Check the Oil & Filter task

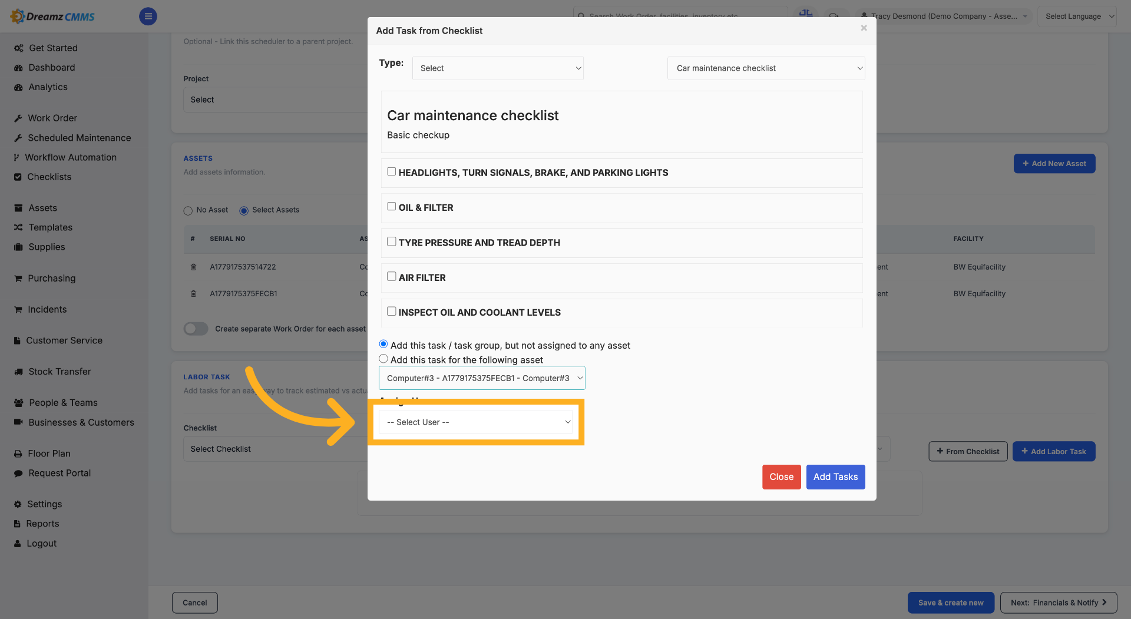tap(391, 206)
